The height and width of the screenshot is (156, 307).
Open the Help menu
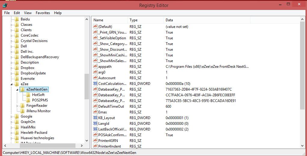coord(58,13)
